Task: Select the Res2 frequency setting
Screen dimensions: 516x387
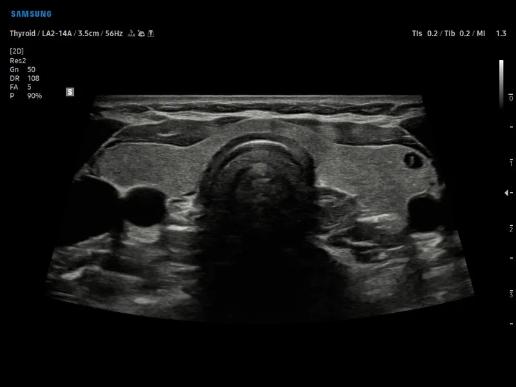Action: [x=18, y=61]
